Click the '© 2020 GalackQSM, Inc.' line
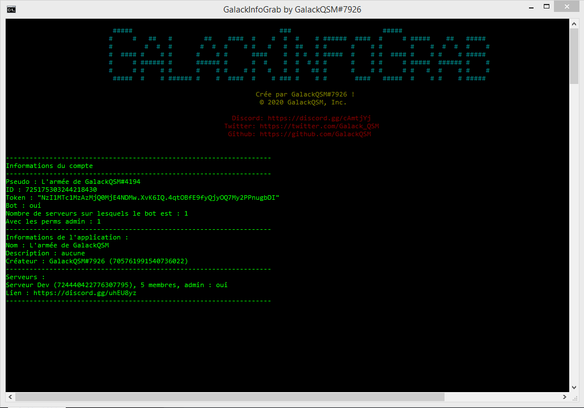The width and height of the screenshot is (584, 408). click(303, 102)
